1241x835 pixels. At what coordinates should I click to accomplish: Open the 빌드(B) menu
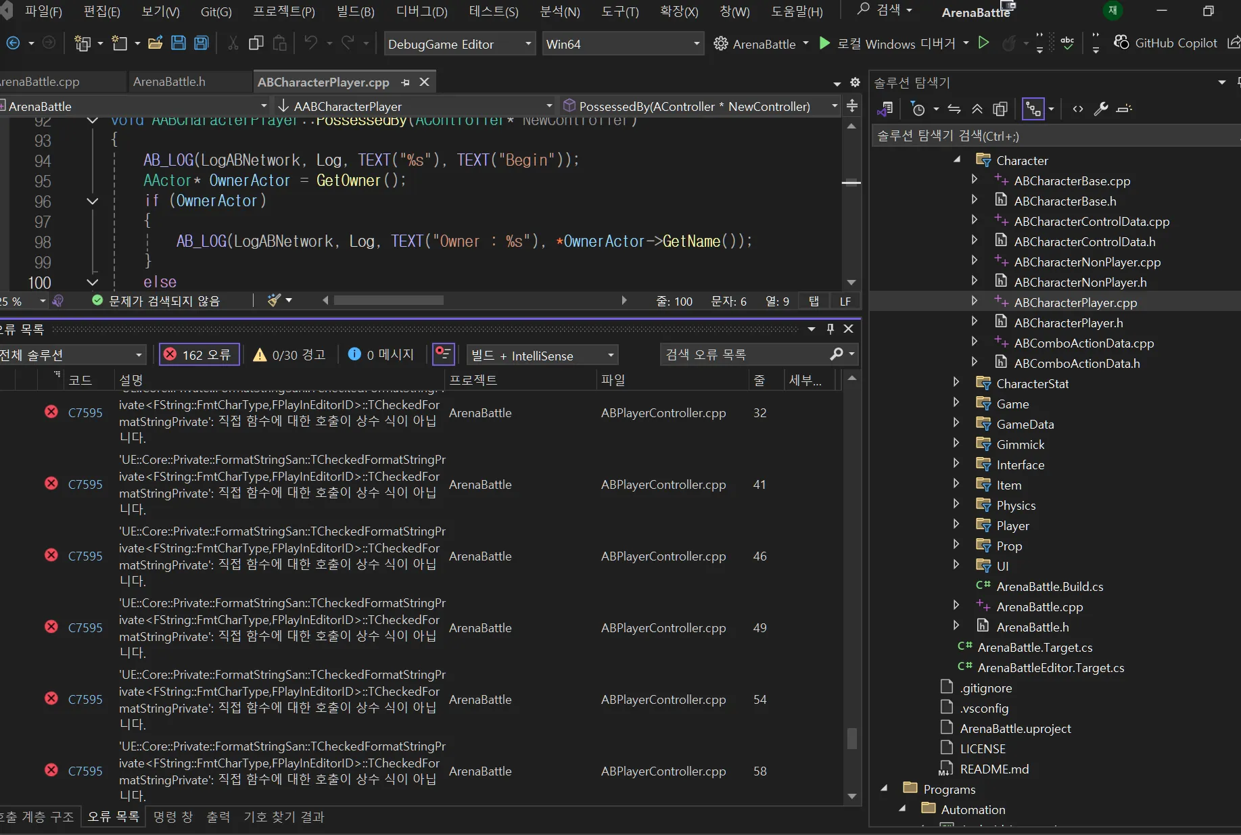pyautogui.click(x=355, y=11)
